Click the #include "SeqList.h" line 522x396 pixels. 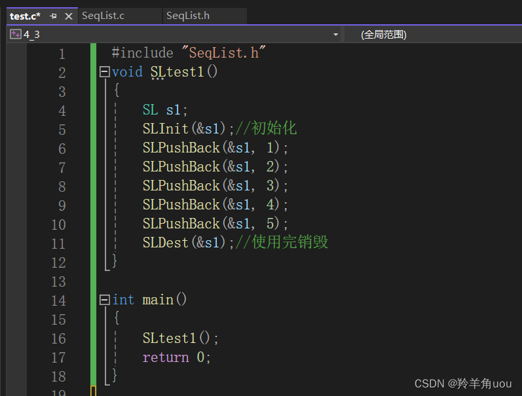click(x=189, y=53)
